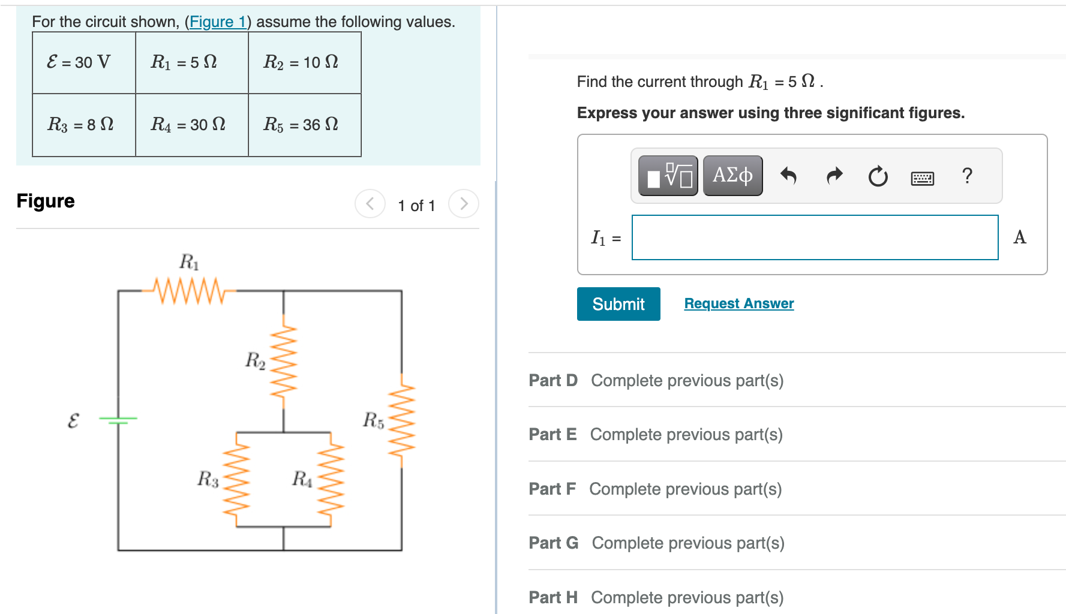Expand Part E section
Screen dimensions: 1066x614
point(655,434)
